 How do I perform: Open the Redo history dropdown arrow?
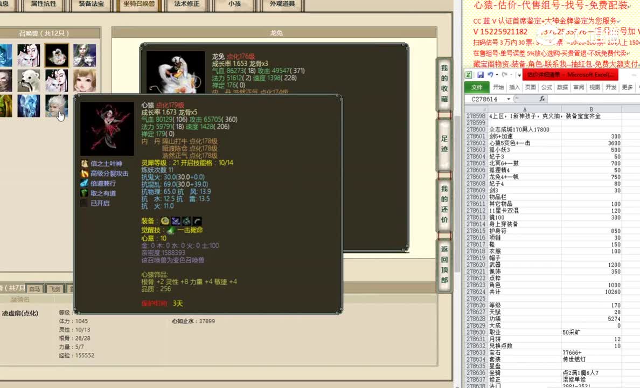pyautogui.click(x=511, y=75)
